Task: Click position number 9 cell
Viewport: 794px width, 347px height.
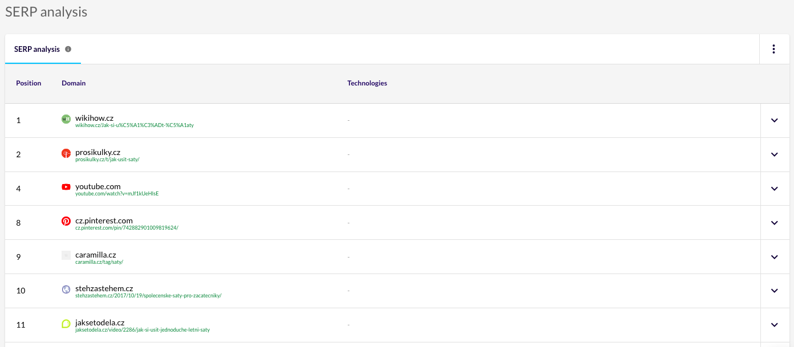Action: click(x=18, y=257)
